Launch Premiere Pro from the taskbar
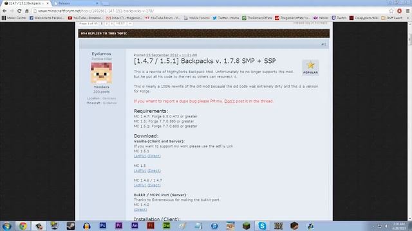 tap(118, 225)
